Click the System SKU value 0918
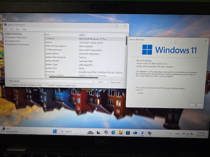This screenshot has height=157, width=210. 82,68
